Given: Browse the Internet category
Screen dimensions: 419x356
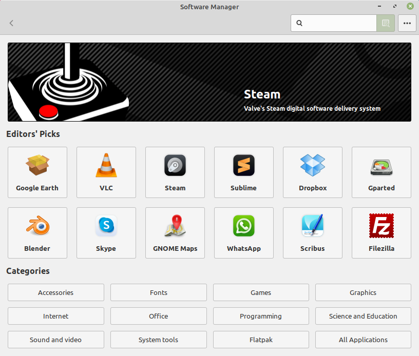Looking at the screenshot, I should coord(56,316).
